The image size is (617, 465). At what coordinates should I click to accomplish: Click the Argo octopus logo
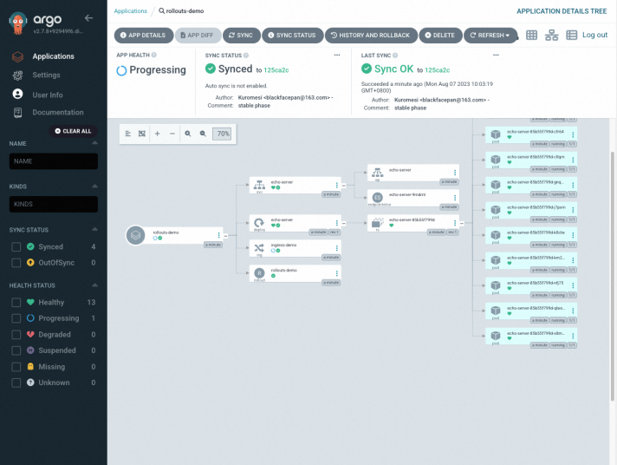(x=18, y=23)
